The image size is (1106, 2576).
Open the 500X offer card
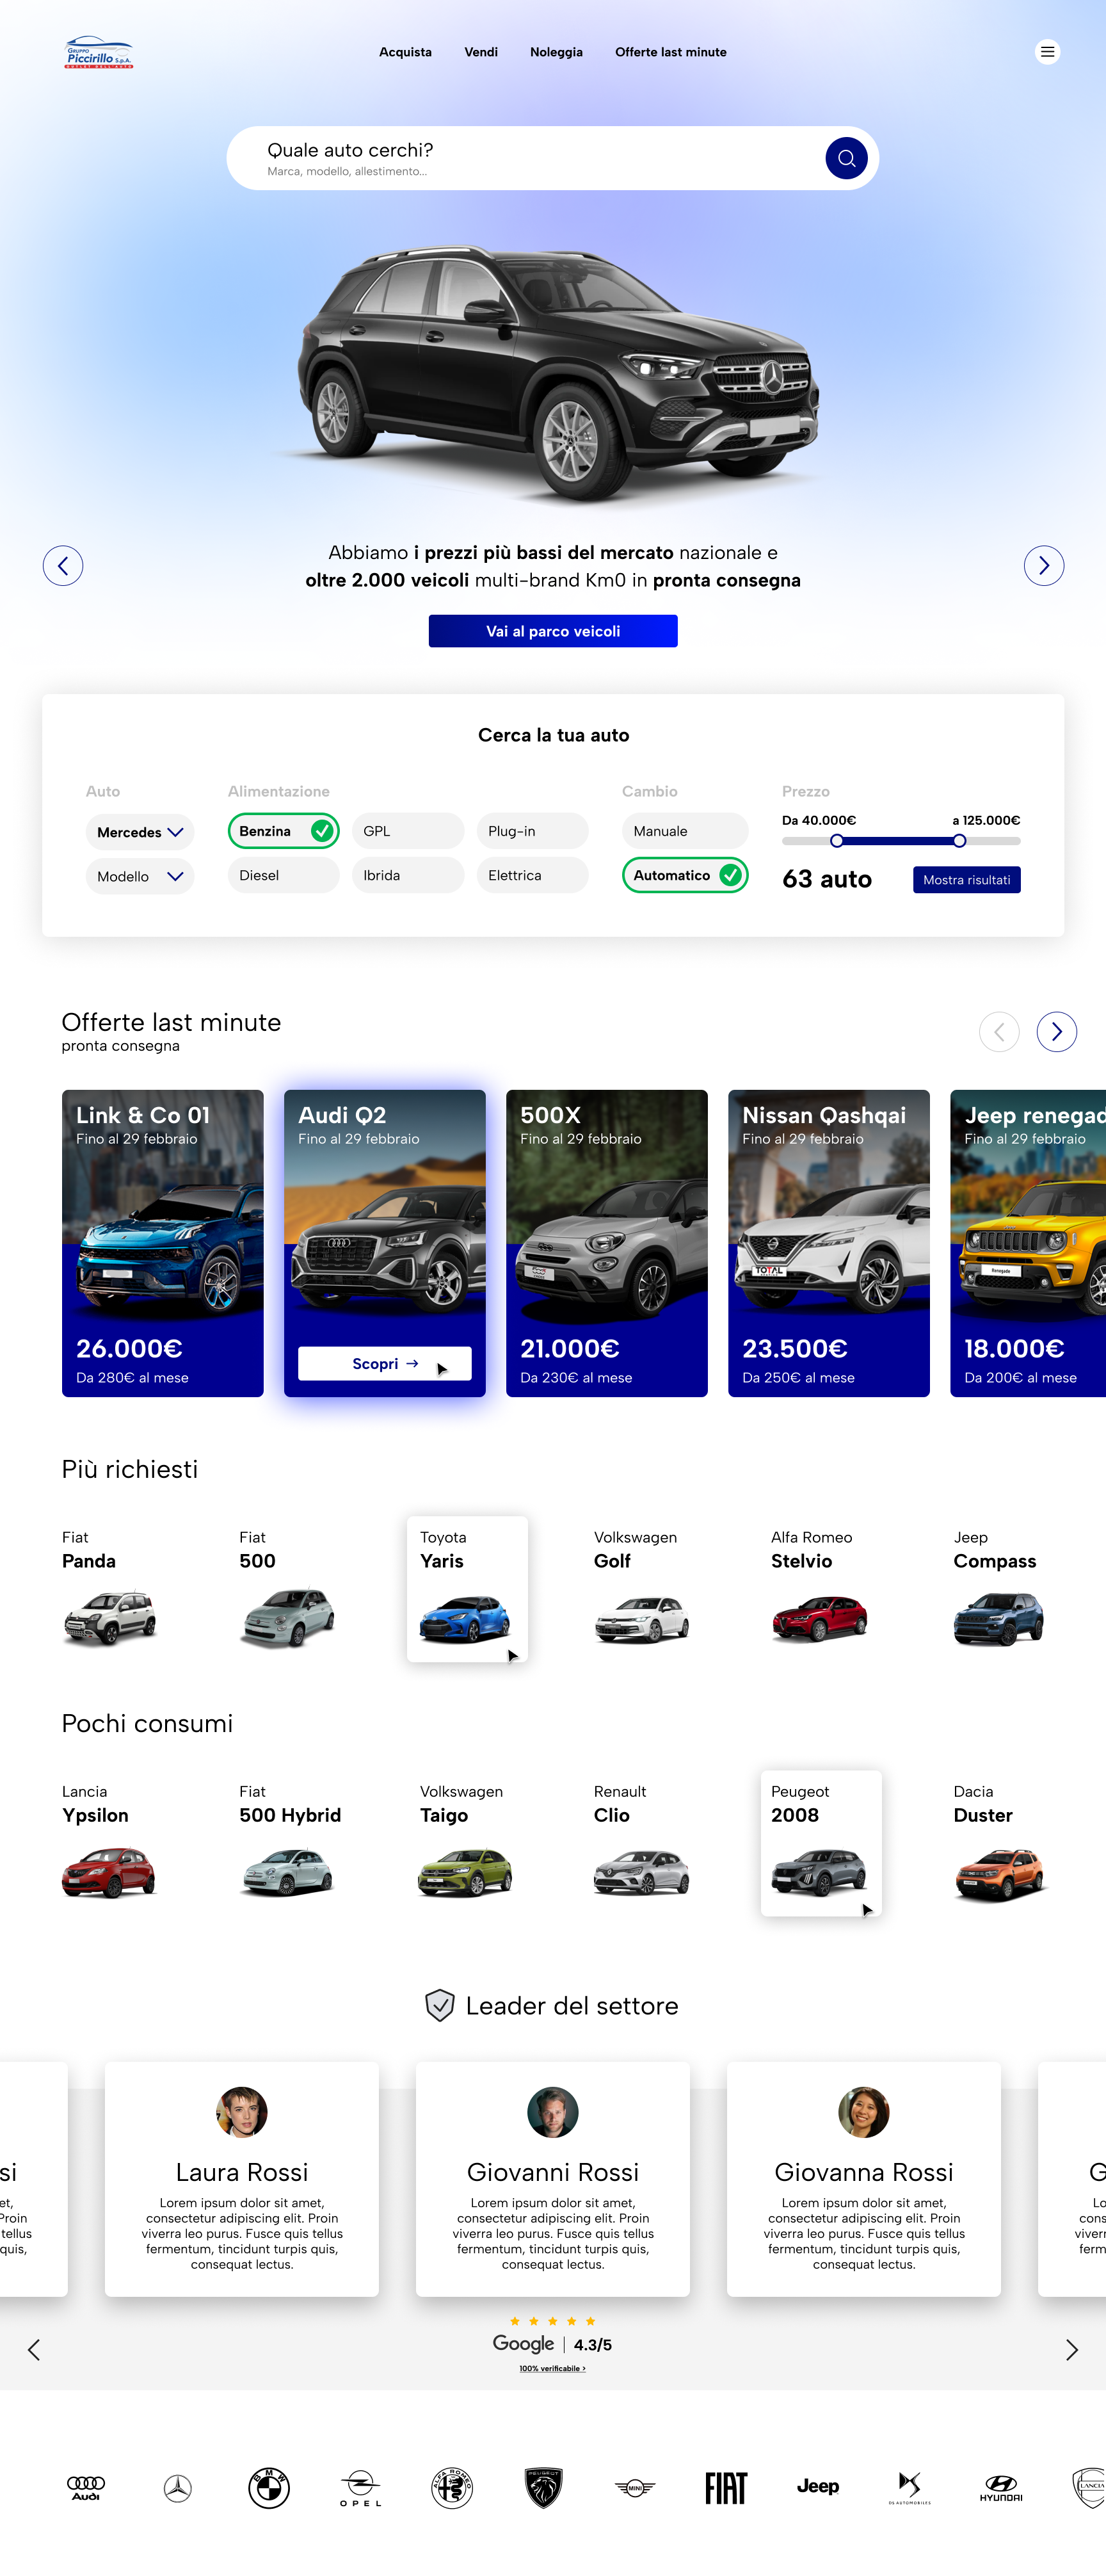(607, 1243)
